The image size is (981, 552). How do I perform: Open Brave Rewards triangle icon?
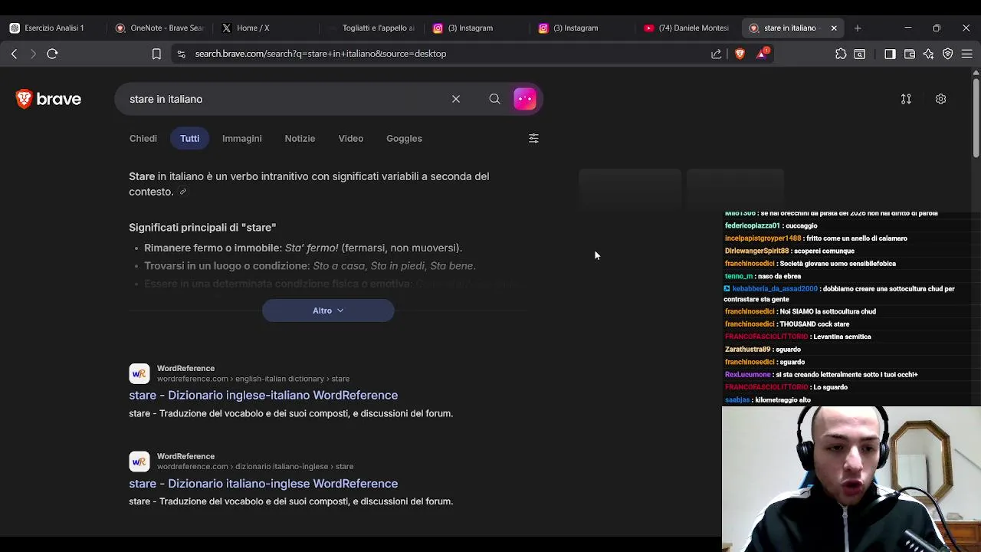763,54
